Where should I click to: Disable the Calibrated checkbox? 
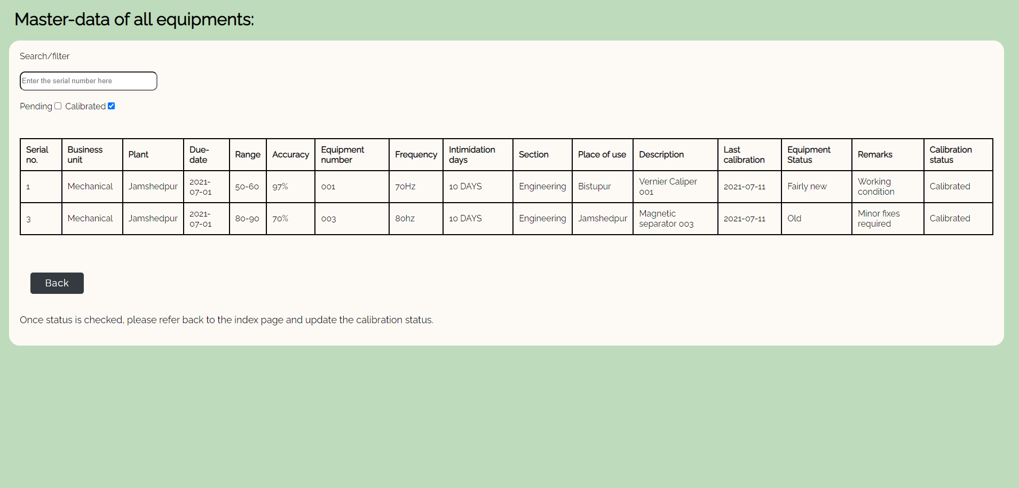[111, 106]
